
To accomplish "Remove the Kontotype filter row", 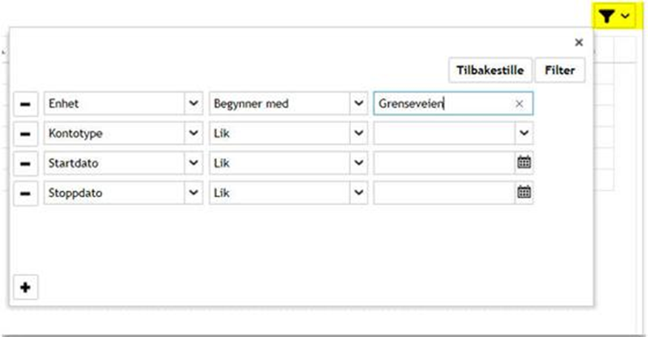I will pos(25,133).
